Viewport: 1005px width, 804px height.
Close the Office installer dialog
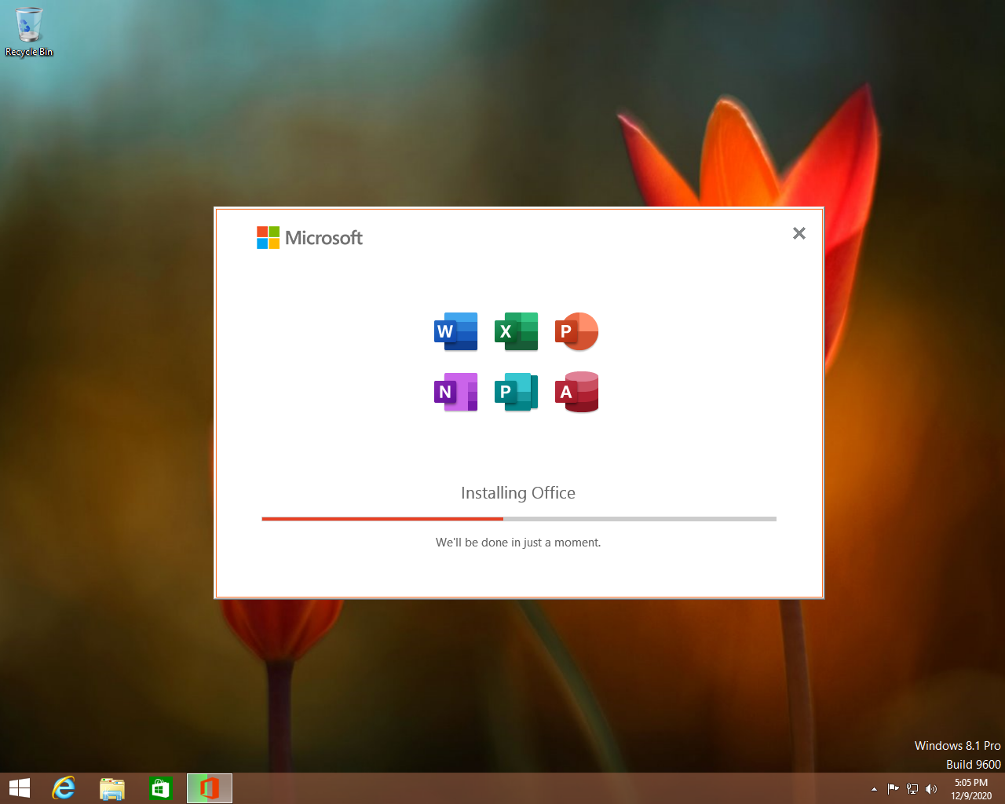point(799,233)
